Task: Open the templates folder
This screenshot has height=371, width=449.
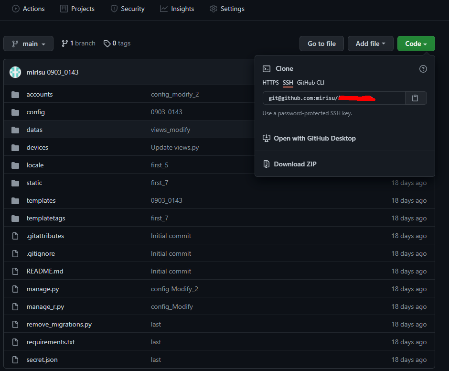Action: (x=41, y=200)
